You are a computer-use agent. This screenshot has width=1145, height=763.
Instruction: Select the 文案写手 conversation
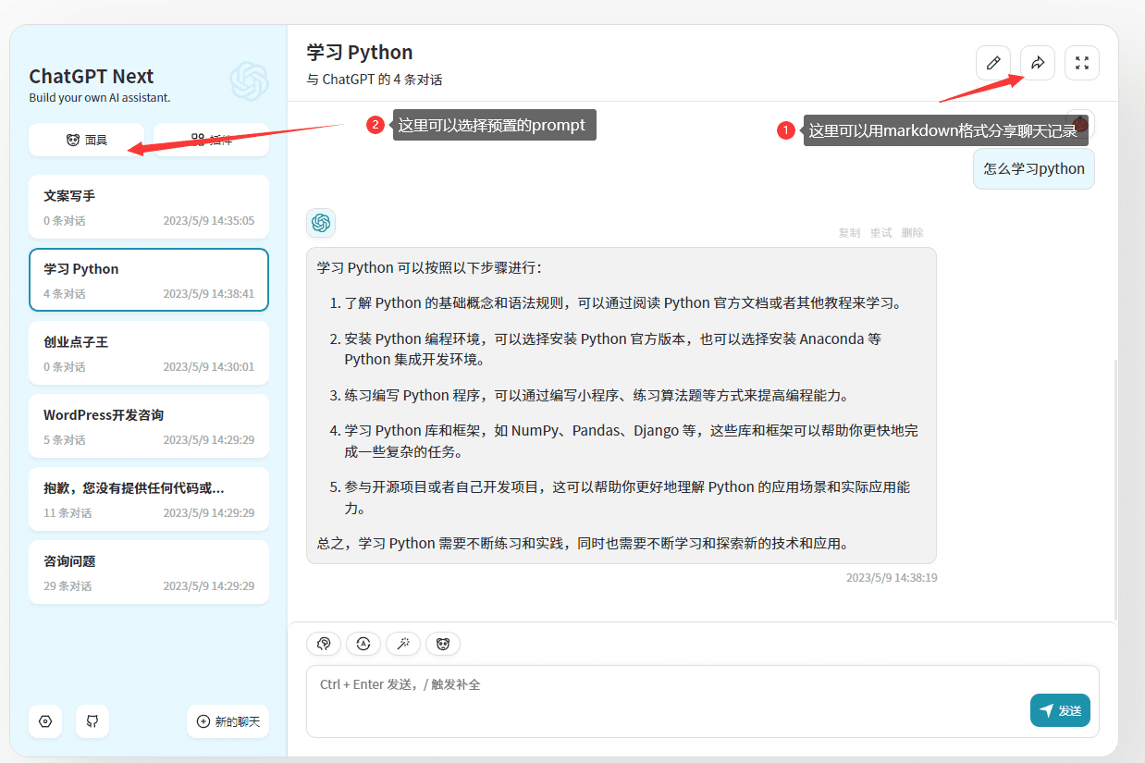click(x=149, y=207)
